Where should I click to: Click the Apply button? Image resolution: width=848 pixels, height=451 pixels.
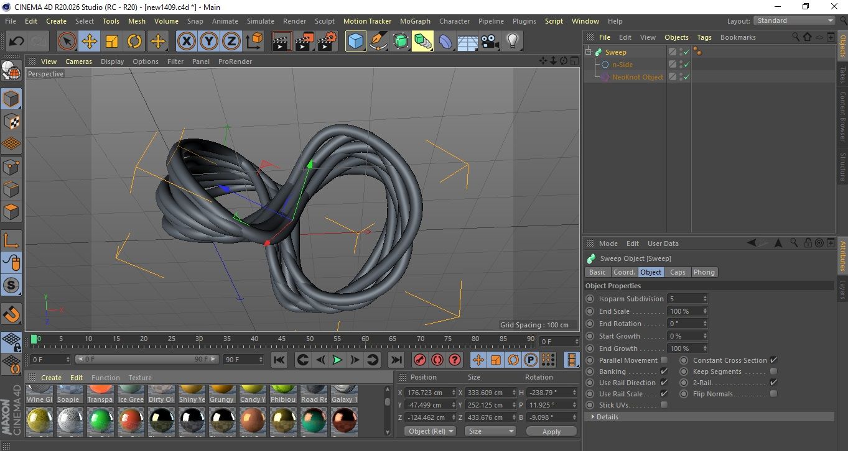(x=551, y=431)
